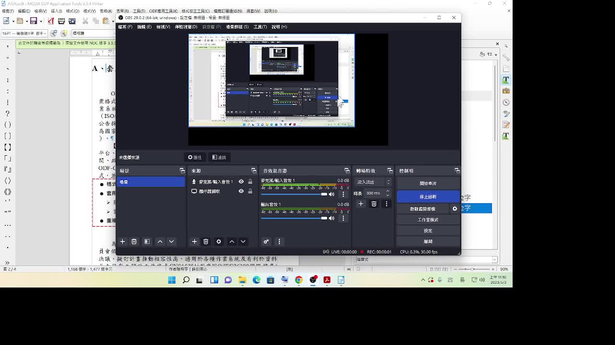Click 工作室模式 studio mode button

[428, 220]
